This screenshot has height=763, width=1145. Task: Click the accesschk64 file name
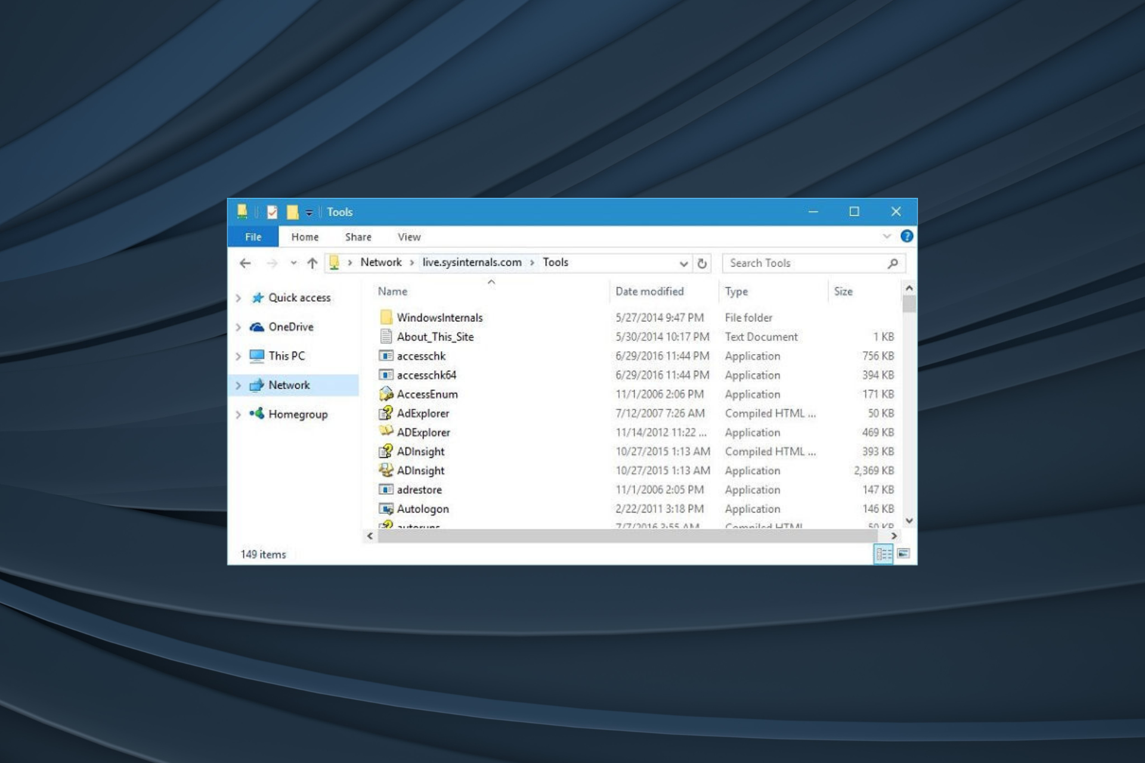(x=426, y=375)
